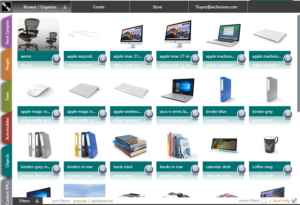Screen dimensions: 300x205
Task: Click the 'book stack' teal label
Action: [x=131, y=166]
